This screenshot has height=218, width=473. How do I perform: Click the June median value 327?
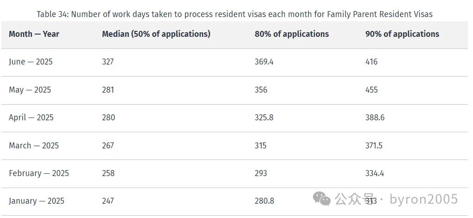pos(108,62)
